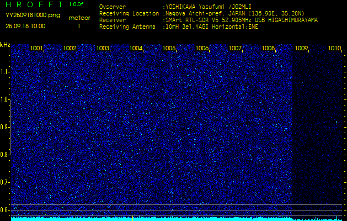
Task: Click the yellow tick in cyan strip
Action: click(x=132, y=218)
